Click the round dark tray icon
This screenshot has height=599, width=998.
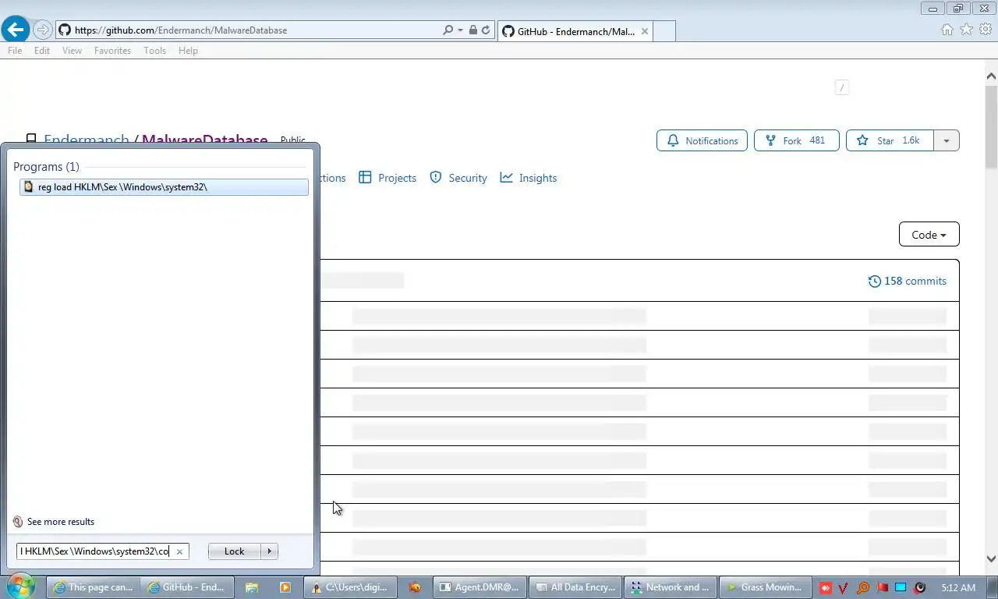pos(920,587)
